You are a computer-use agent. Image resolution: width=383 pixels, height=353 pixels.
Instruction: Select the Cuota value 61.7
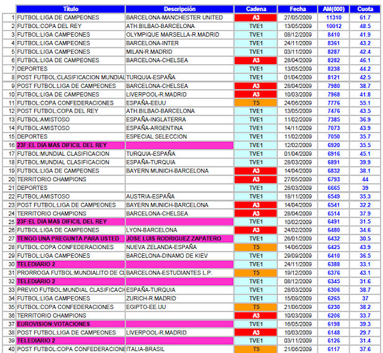click(x=365, y=18)
